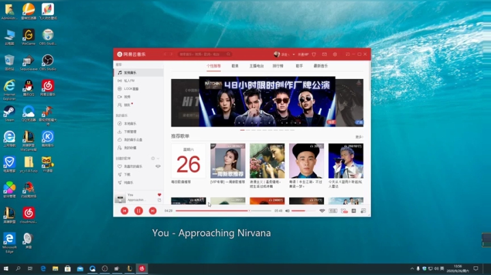Open the daily recommendation card showing 26
The image size is (491, 275).
tap(188, 161)
